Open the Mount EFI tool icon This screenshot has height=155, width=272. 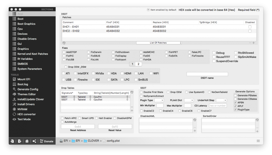(14, 79)
